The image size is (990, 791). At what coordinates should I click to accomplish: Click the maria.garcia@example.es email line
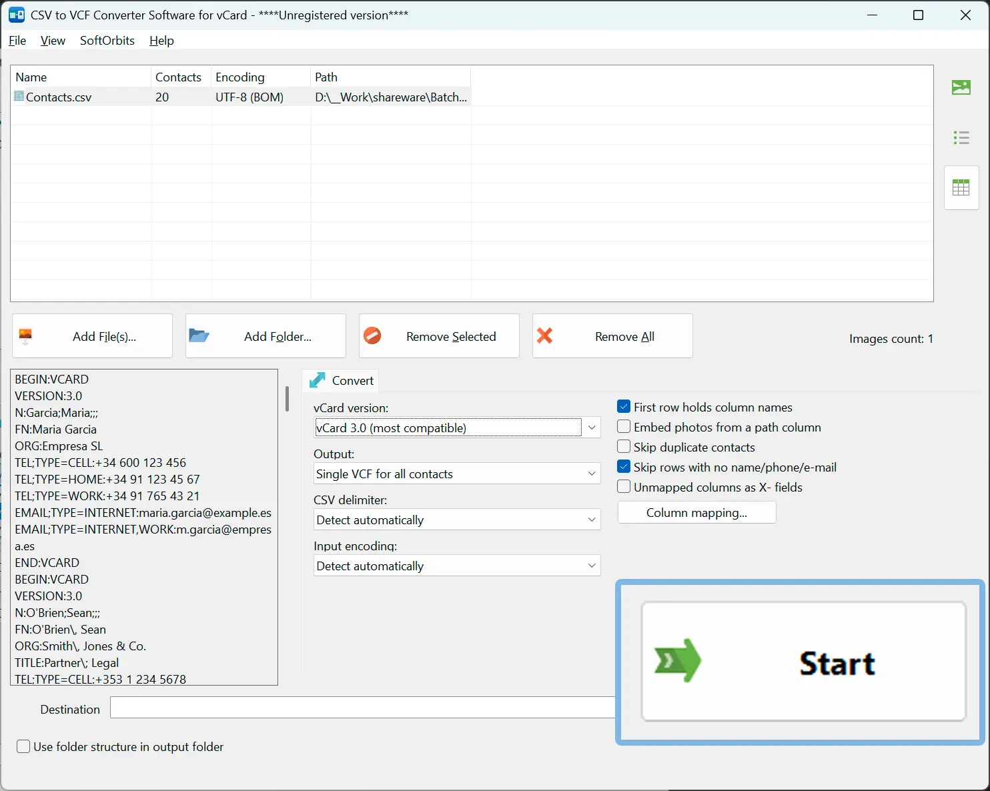point(143,513)
